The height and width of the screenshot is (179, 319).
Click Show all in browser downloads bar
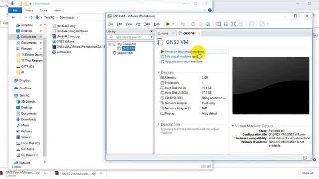(x=307, y=173)
